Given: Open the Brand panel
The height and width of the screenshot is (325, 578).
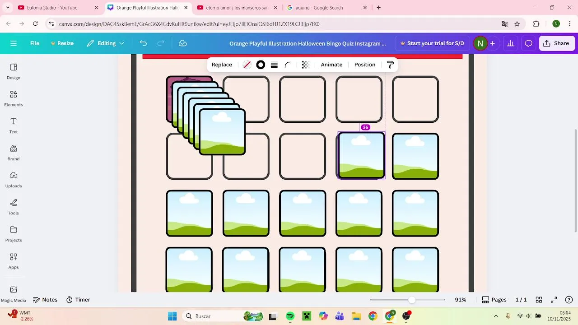Looking at the screenshot, I should pos(14,153).
